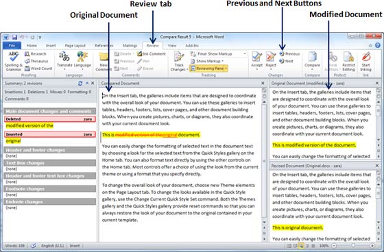Click 'Footnote changes' section header
This screenshot has height=252, width=384.
49,189
